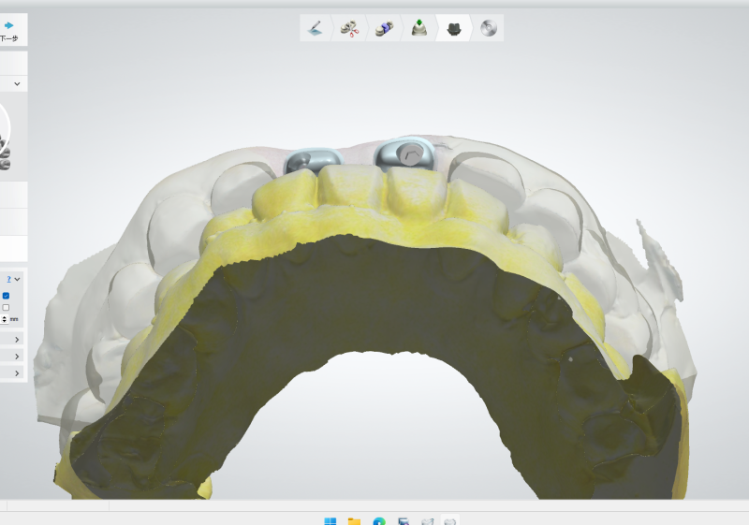Expand the third collapsed panel row
Screen dimensions: 749x525
click(17, 372)
